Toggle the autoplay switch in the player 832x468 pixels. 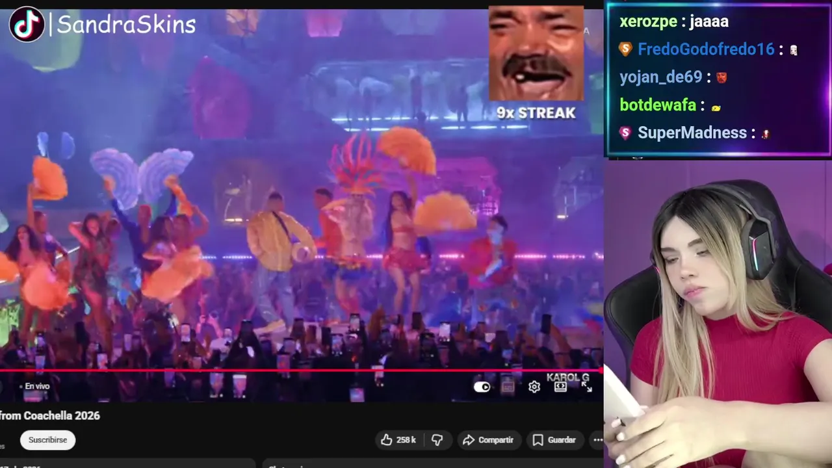[x=482, y=387]
